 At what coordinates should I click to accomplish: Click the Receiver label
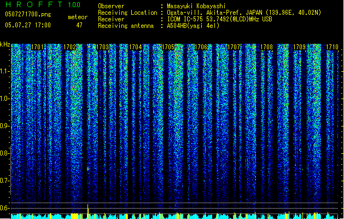click(111, 19)
